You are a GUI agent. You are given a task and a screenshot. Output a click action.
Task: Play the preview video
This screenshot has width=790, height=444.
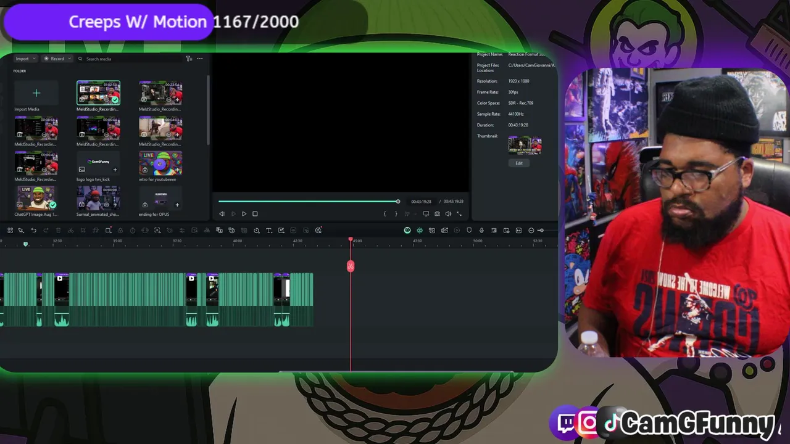pyautogui.click(x=244, y=214)
